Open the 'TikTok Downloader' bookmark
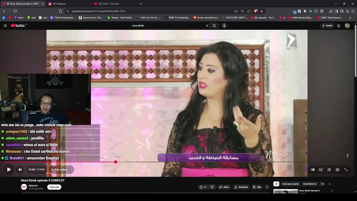357x201 pixels. (62, 18)
